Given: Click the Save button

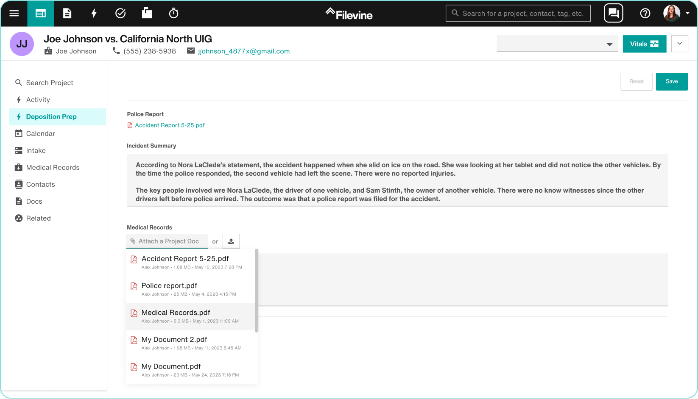Looking at the screenshot, I should pyautogui.click(x=671, y=81).
